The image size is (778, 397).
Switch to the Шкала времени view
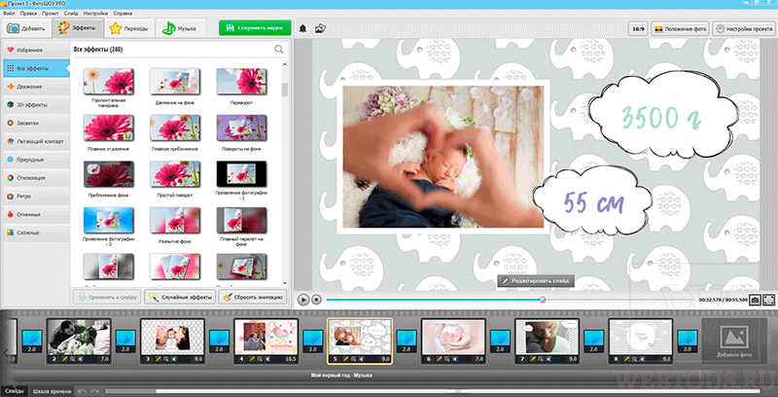51,391
